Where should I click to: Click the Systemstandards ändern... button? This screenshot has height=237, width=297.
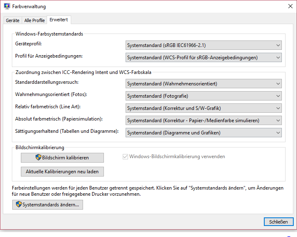tap(47, 205)
